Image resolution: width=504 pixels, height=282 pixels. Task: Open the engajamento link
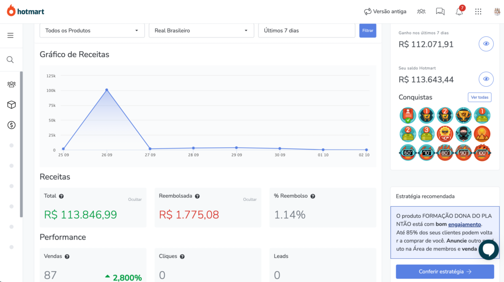click(465, 224)
